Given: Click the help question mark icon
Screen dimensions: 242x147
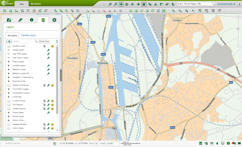Looking at the screenshot, I should [x=239, y=4].
